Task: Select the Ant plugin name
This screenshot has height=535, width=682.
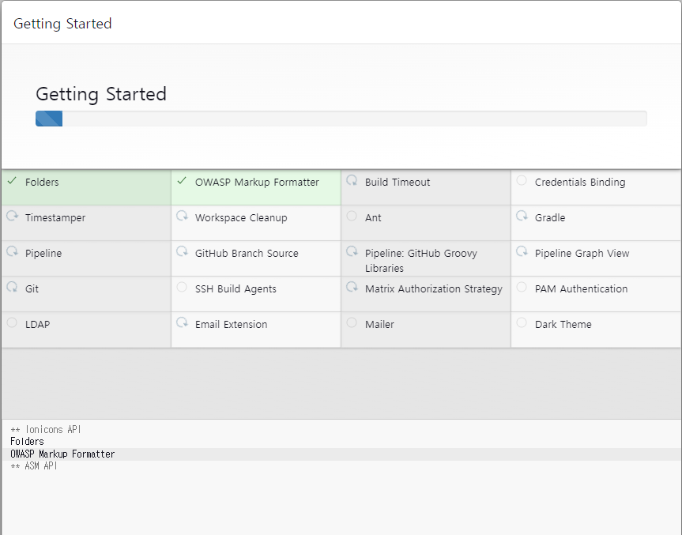Action: coord(373,218)
